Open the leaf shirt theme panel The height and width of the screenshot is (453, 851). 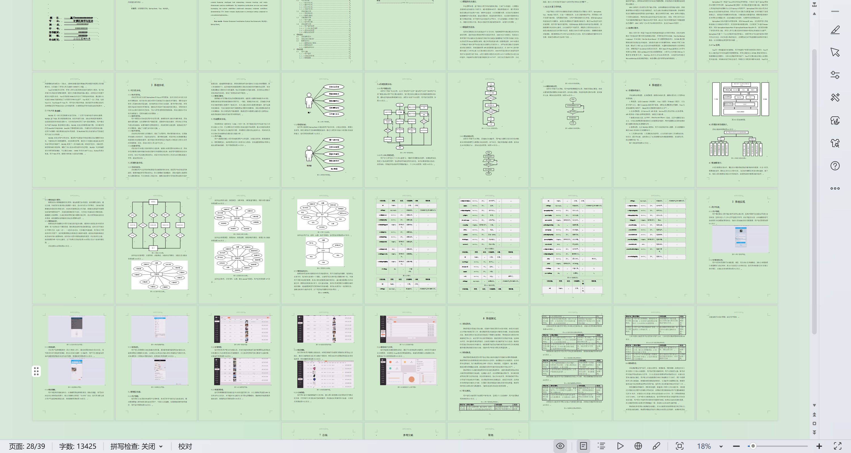tap(835, 120)
